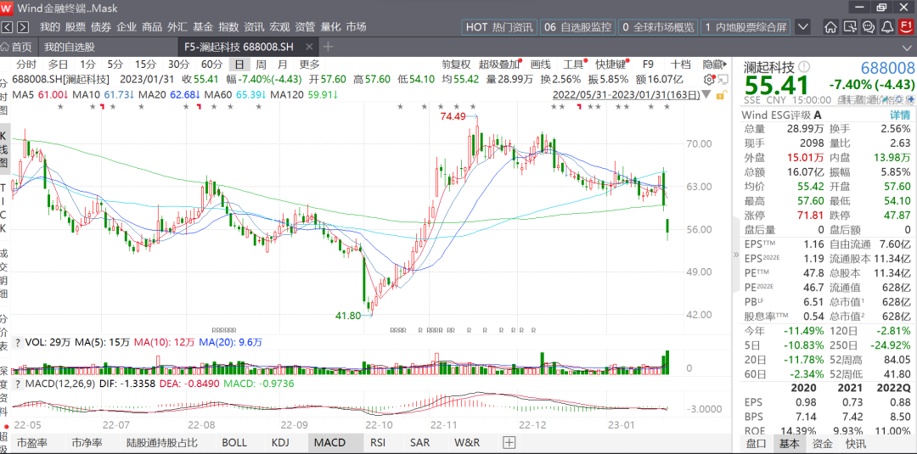Switch right panel to 资金 tab
Viewport: 917px width, 454px height.
coord(823,444)
